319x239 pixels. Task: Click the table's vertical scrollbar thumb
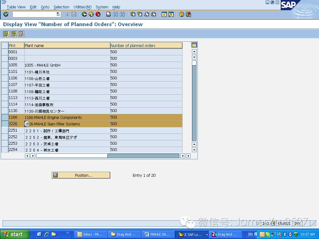coord(194,63)
